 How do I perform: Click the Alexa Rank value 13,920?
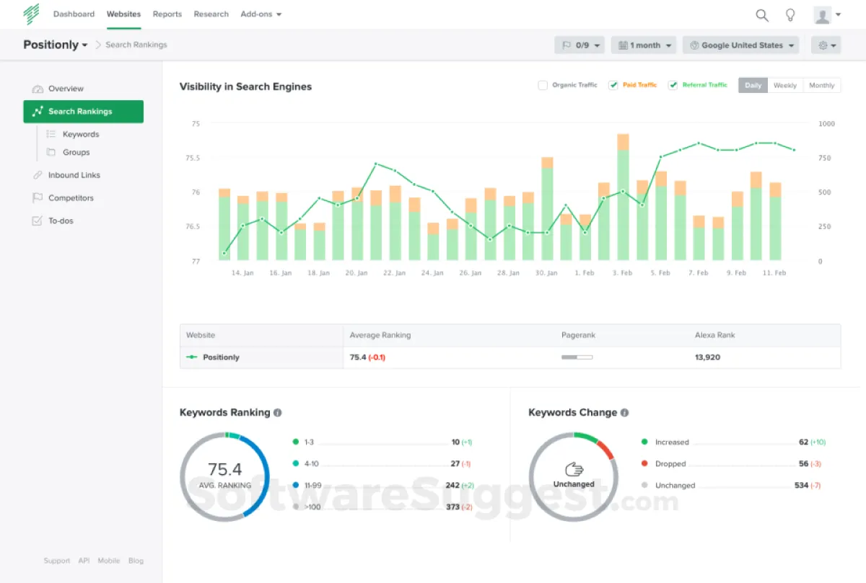707,357
